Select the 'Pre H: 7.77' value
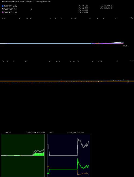 83,8
